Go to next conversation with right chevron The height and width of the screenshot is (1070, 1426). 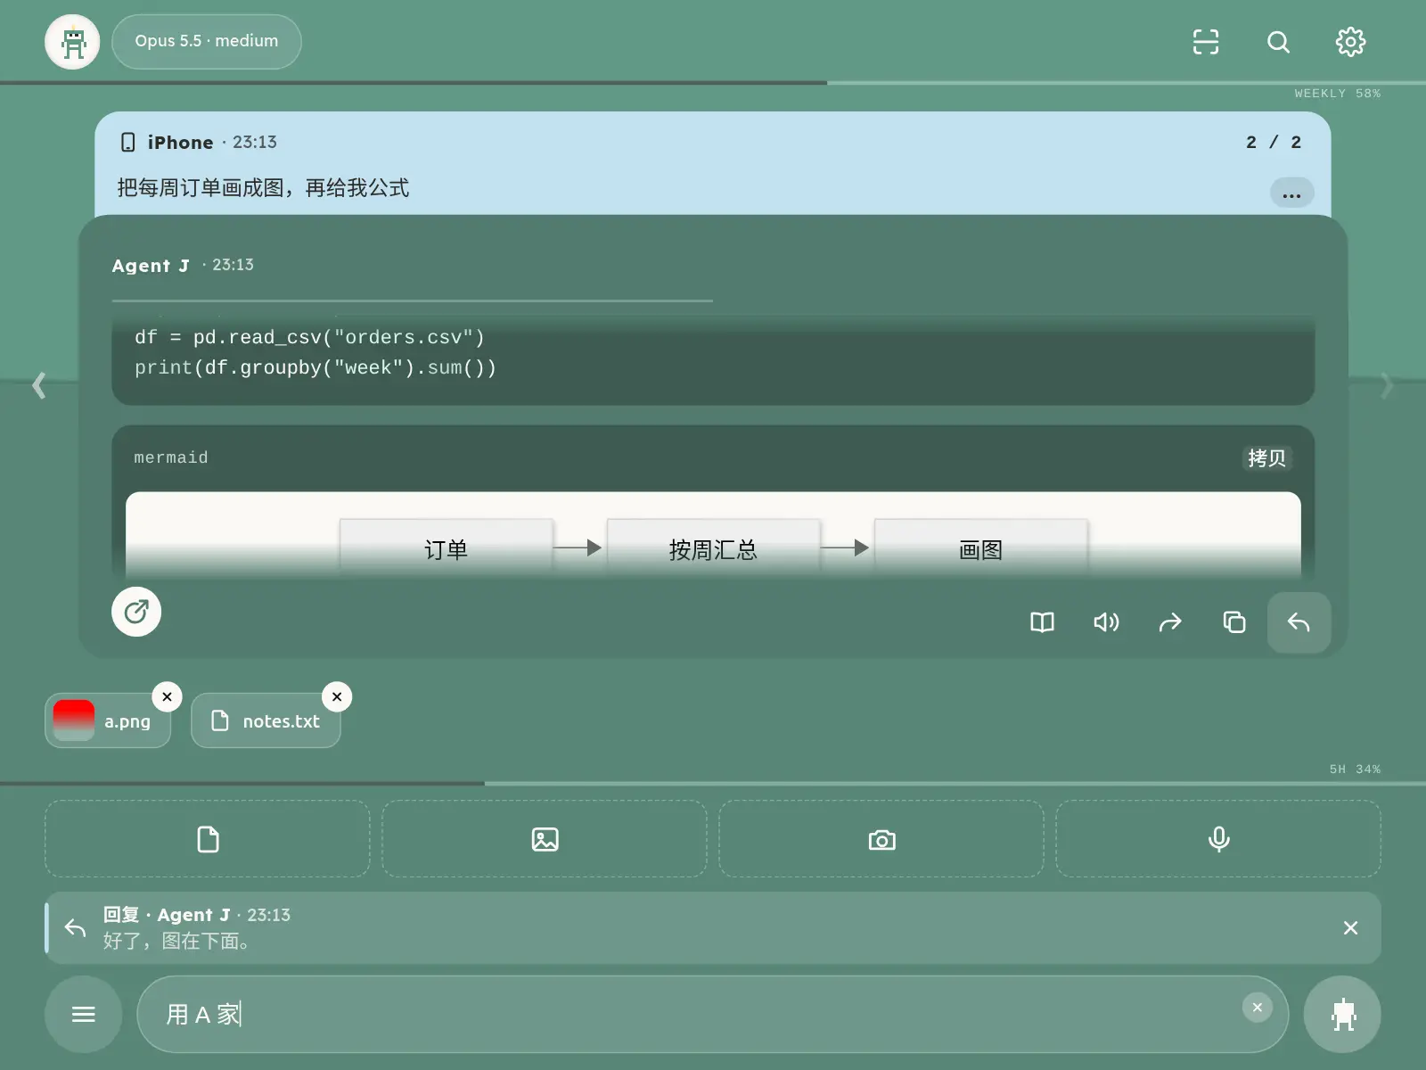pos(1386,385)
